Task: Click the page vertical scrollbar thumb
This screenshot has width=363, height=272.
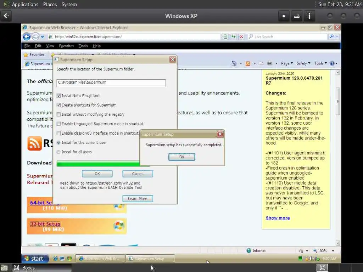Action: click(x=338, y=101)
